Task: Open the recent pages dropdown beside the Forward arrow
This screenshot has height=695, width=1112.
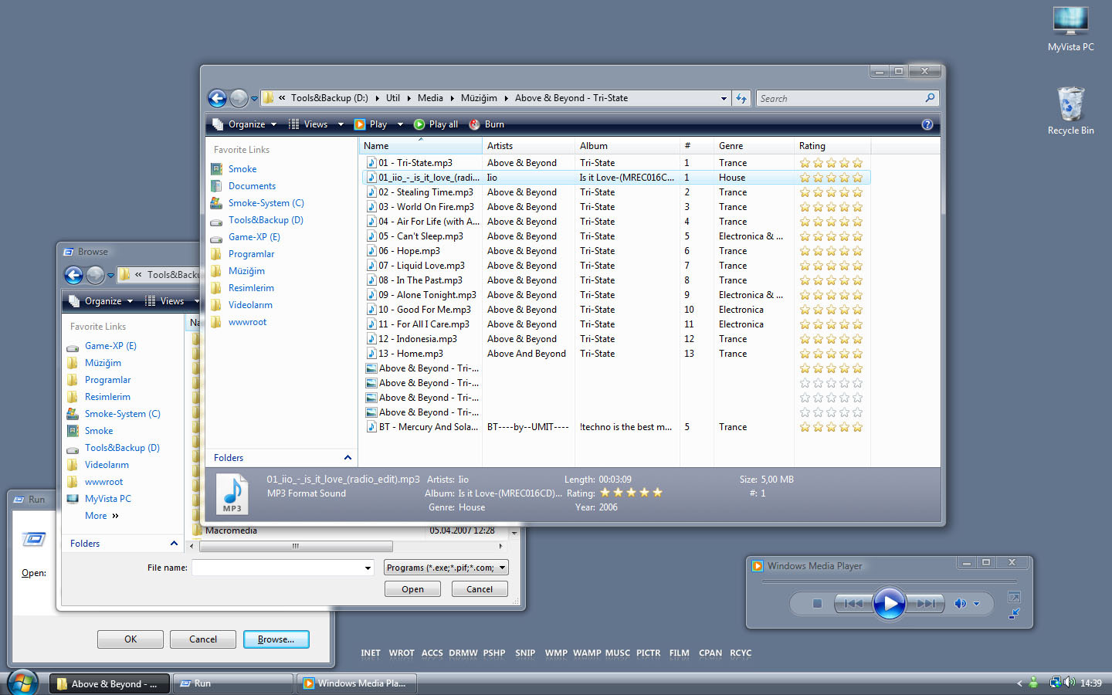Action: tap(254, 99)
